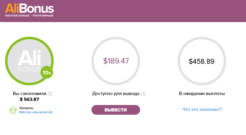
Task: Click help icon next to "Доступно для вывода"
Action: tap(143, 94)
